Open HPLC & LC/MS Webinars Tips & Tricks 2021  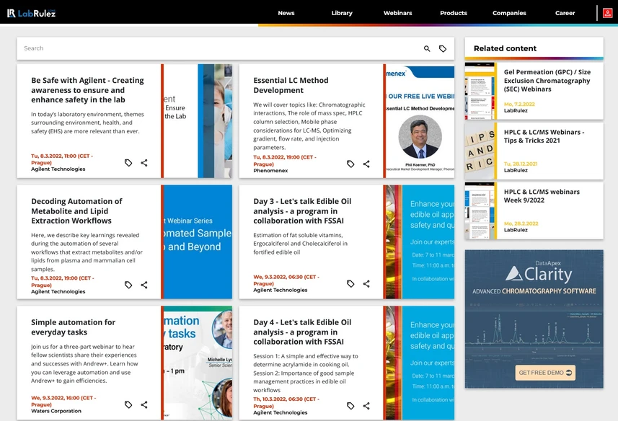point(544,136)
